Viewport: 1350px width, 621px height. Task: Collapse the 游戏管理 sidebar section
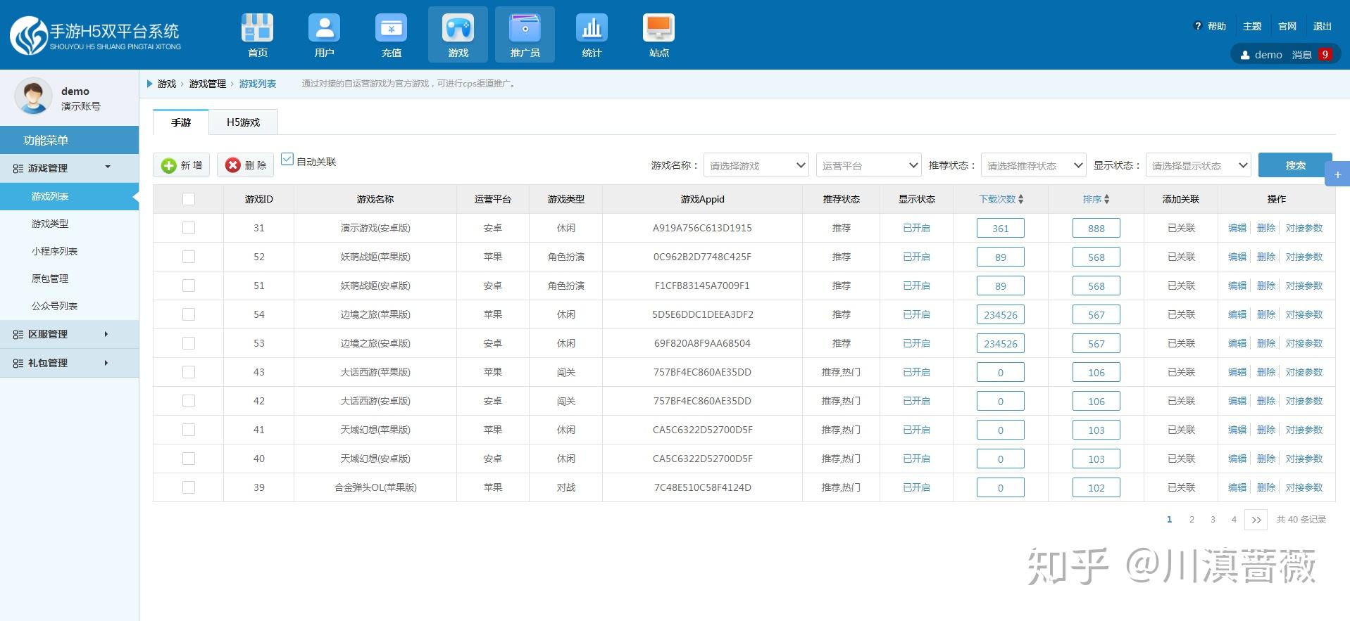(69, 168)
